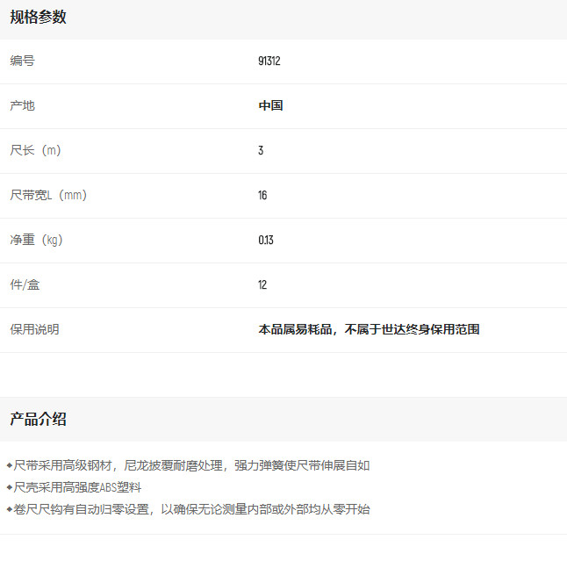567x561 pixels.
Task: Select the 尺带宽L（mm）label
Action: 48,196
